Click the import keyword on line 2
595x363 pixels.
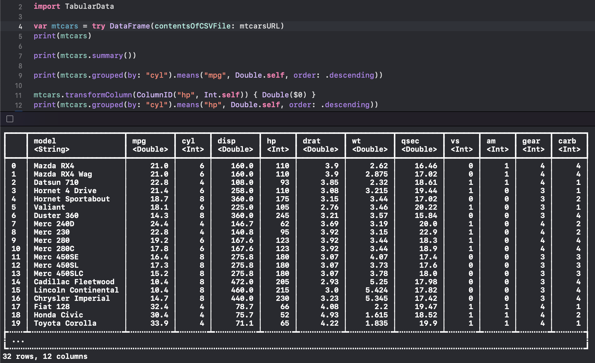tap(47, 6)
